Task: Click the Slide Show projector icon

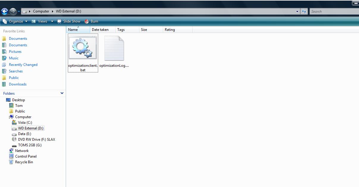Action: tap(59, 21)
